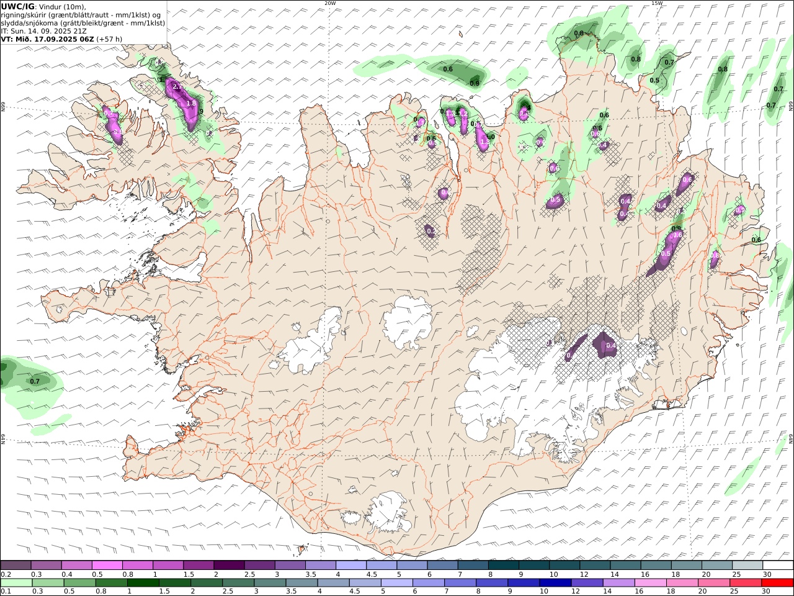Pick the 12 indigo-purple rain legend swatch
Image resolution: width=794 pixels, height=596 pixels.
587,583
